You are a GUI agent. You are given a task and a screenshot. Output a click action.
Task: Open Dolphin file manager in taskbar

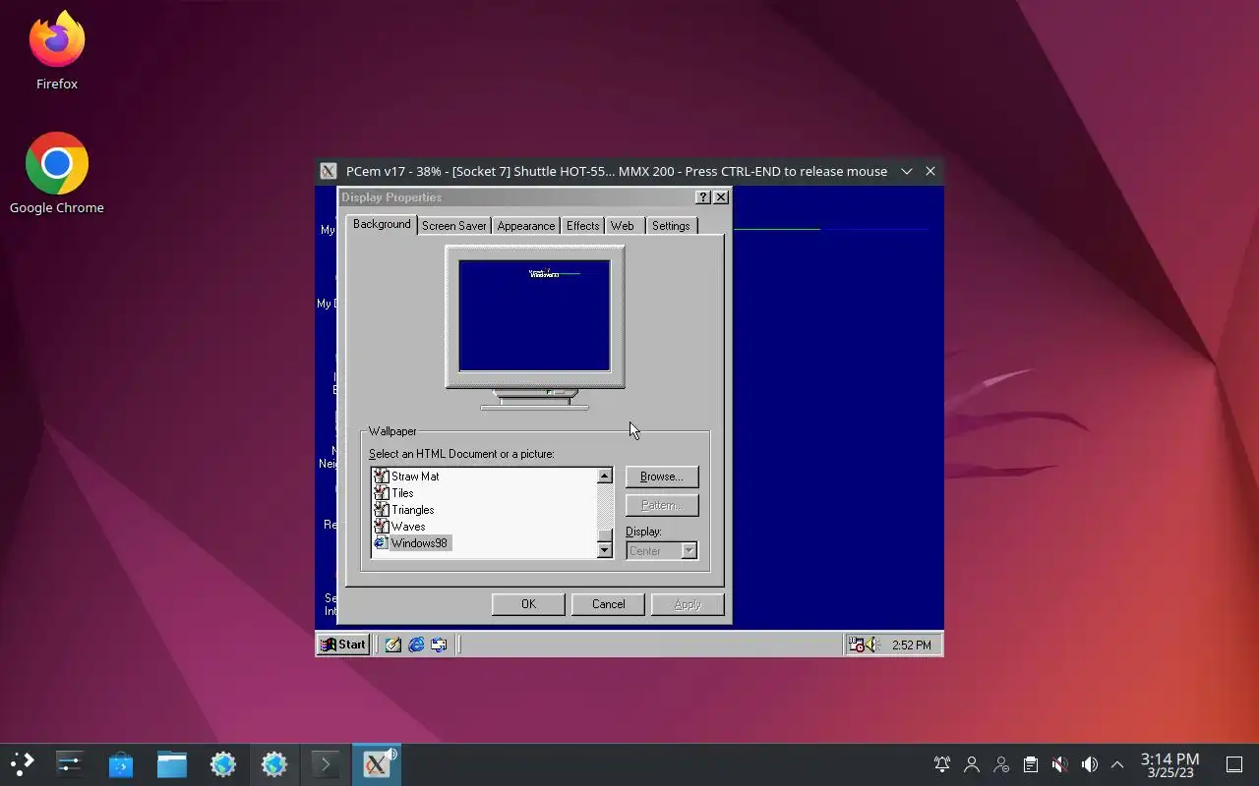172,764
